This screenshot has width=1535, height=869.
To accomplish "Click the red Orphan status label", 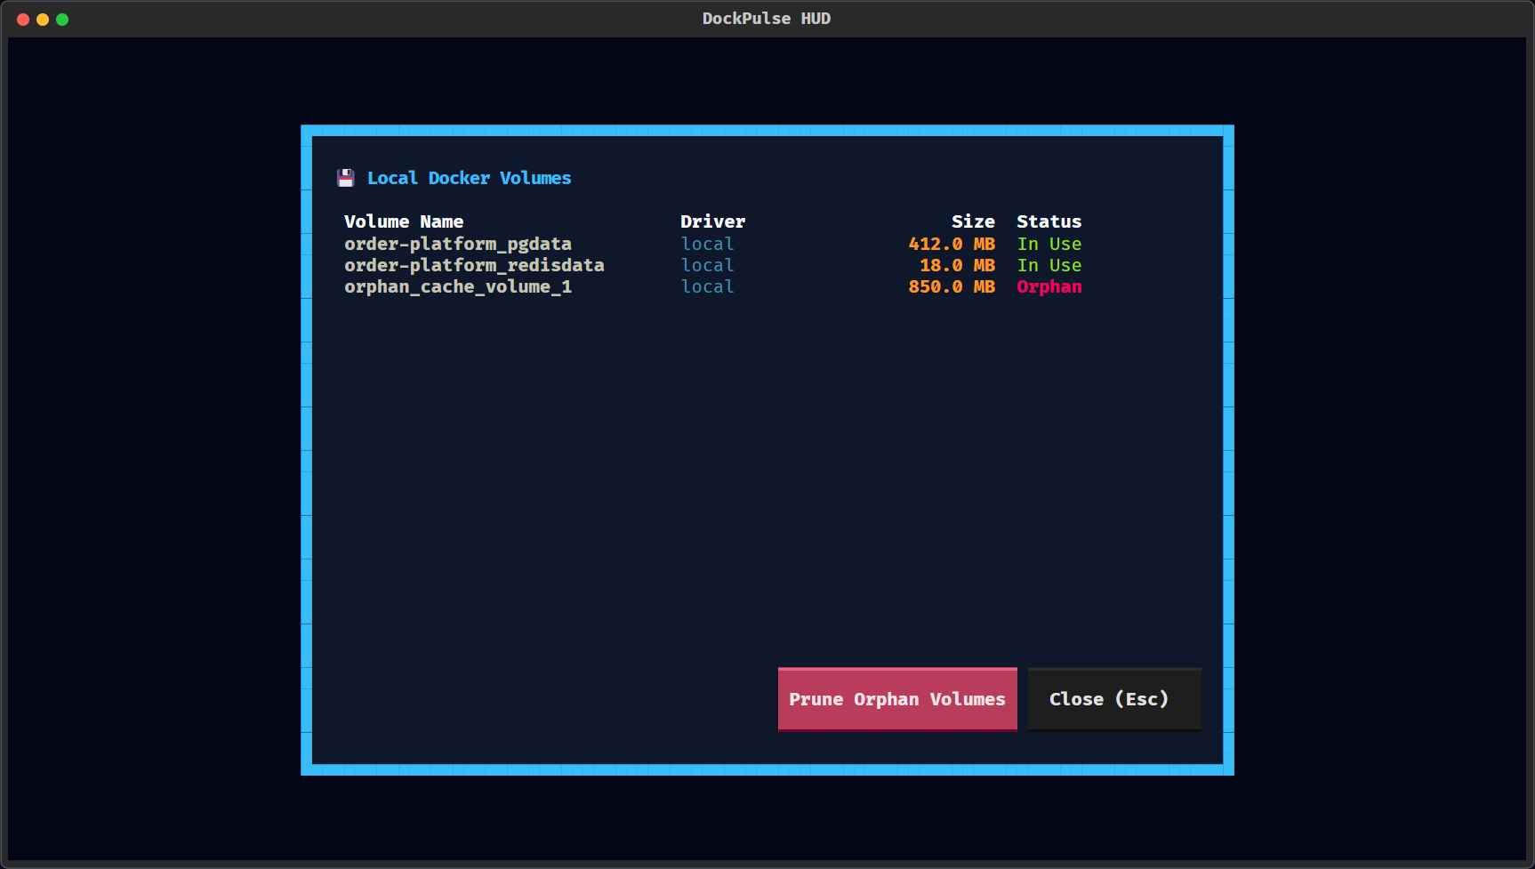I will pos(1049,286).
